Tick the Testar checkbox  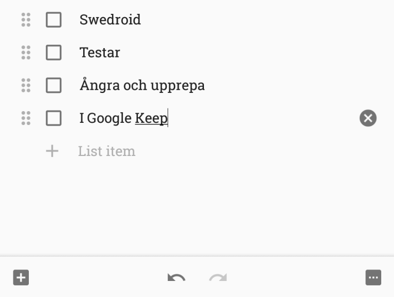coord(54,53)
